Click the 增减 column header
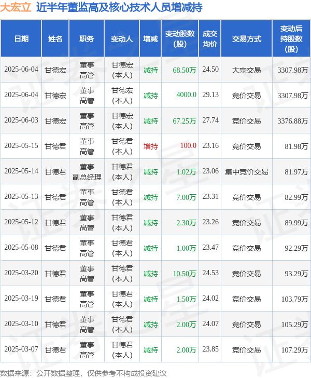 pos(150,39)
